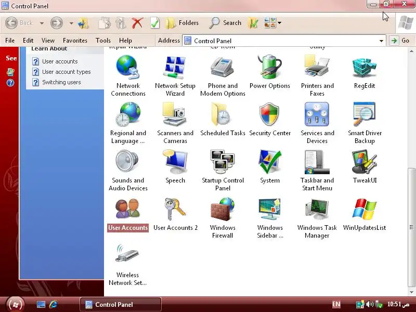416x312 pixels.
Task: Open the View menu
Action: click(x=48, y=41)
